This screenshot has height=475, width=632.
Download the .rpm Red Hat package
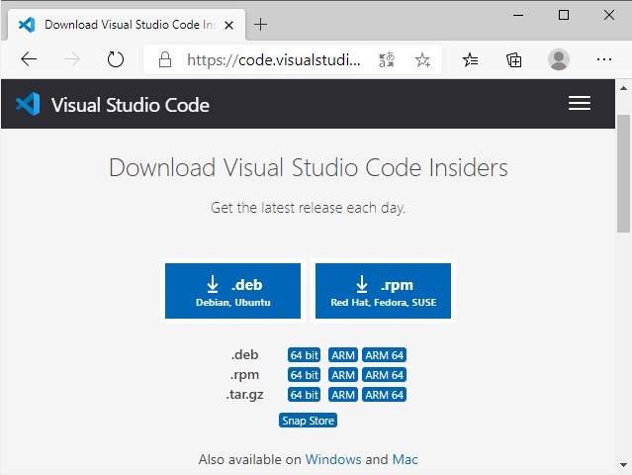(383, 291)
